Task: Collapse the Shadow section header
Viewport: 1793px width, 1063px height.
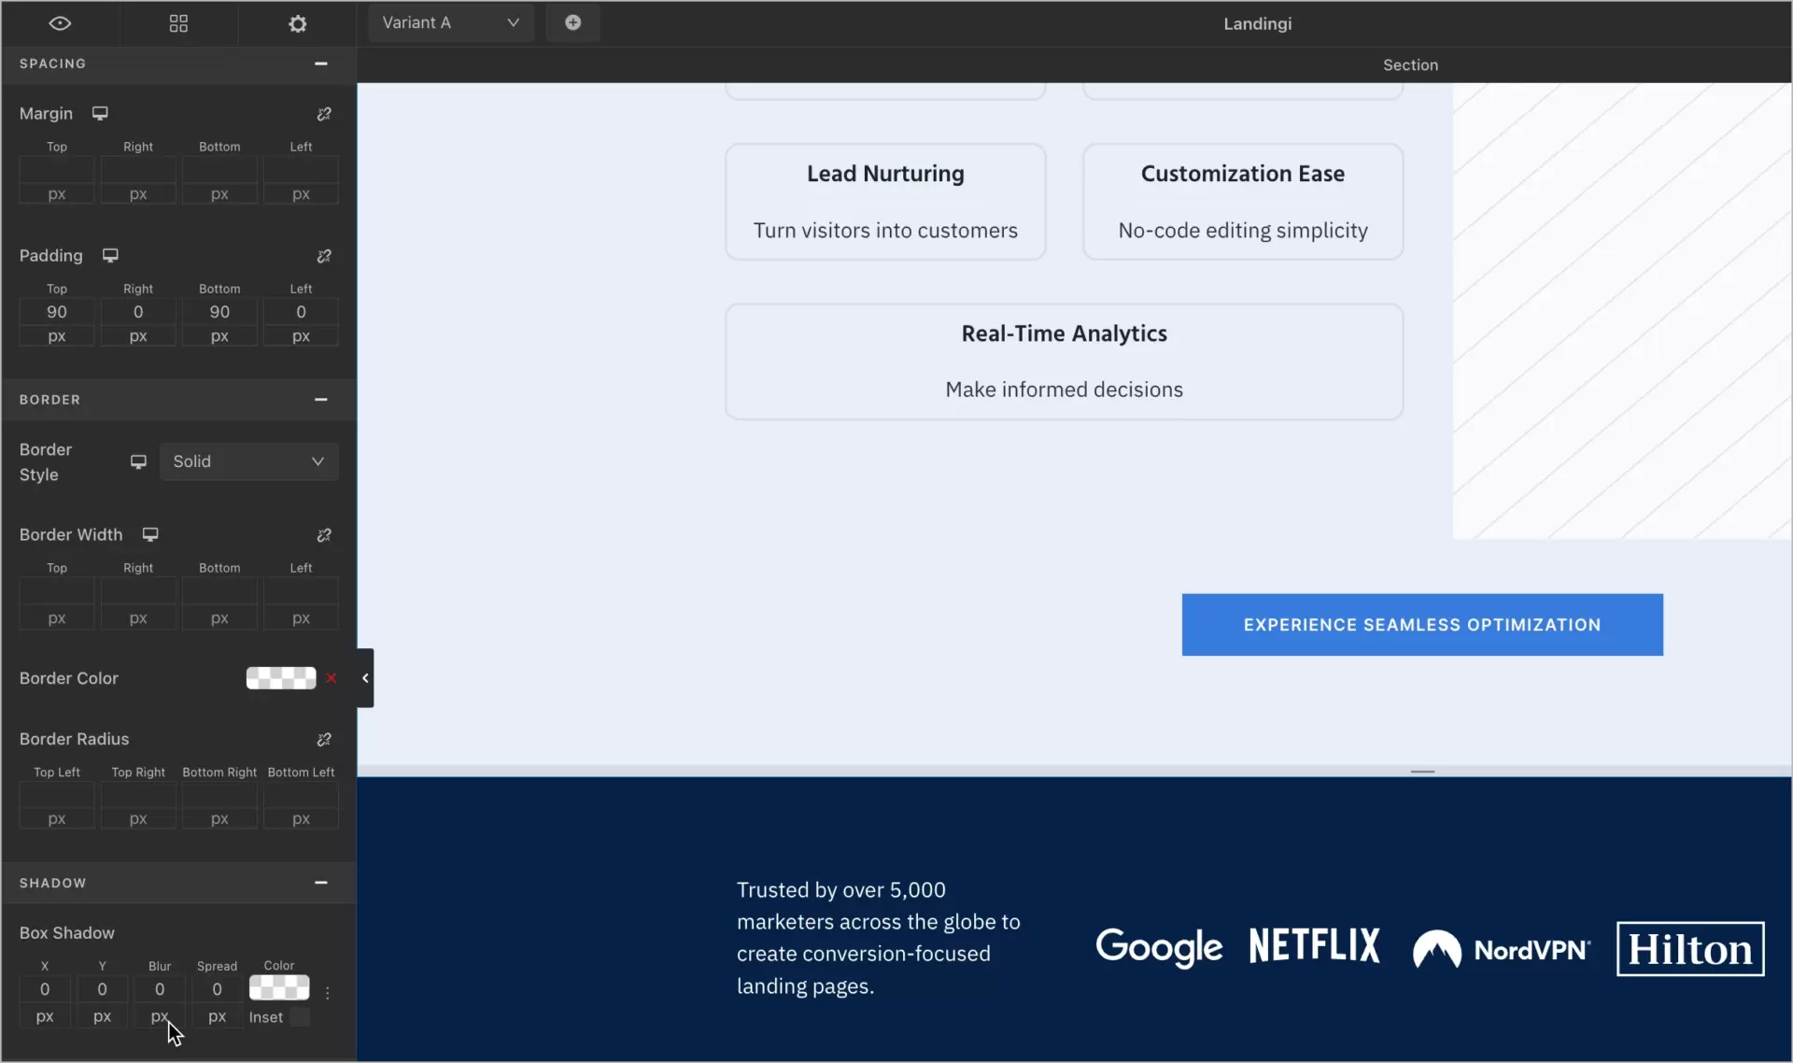Action: pyautogui.click(x=321, y=882)
